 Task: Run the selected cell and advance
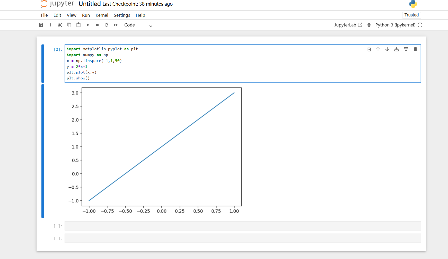coord(88,25)
